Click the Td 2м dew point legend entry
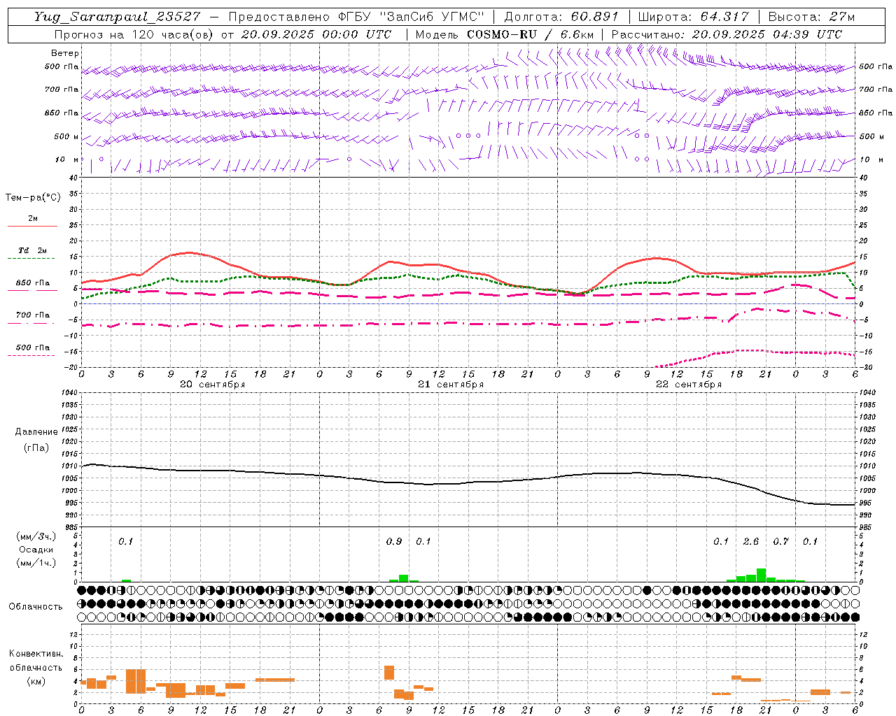 (x=33, y=250)
